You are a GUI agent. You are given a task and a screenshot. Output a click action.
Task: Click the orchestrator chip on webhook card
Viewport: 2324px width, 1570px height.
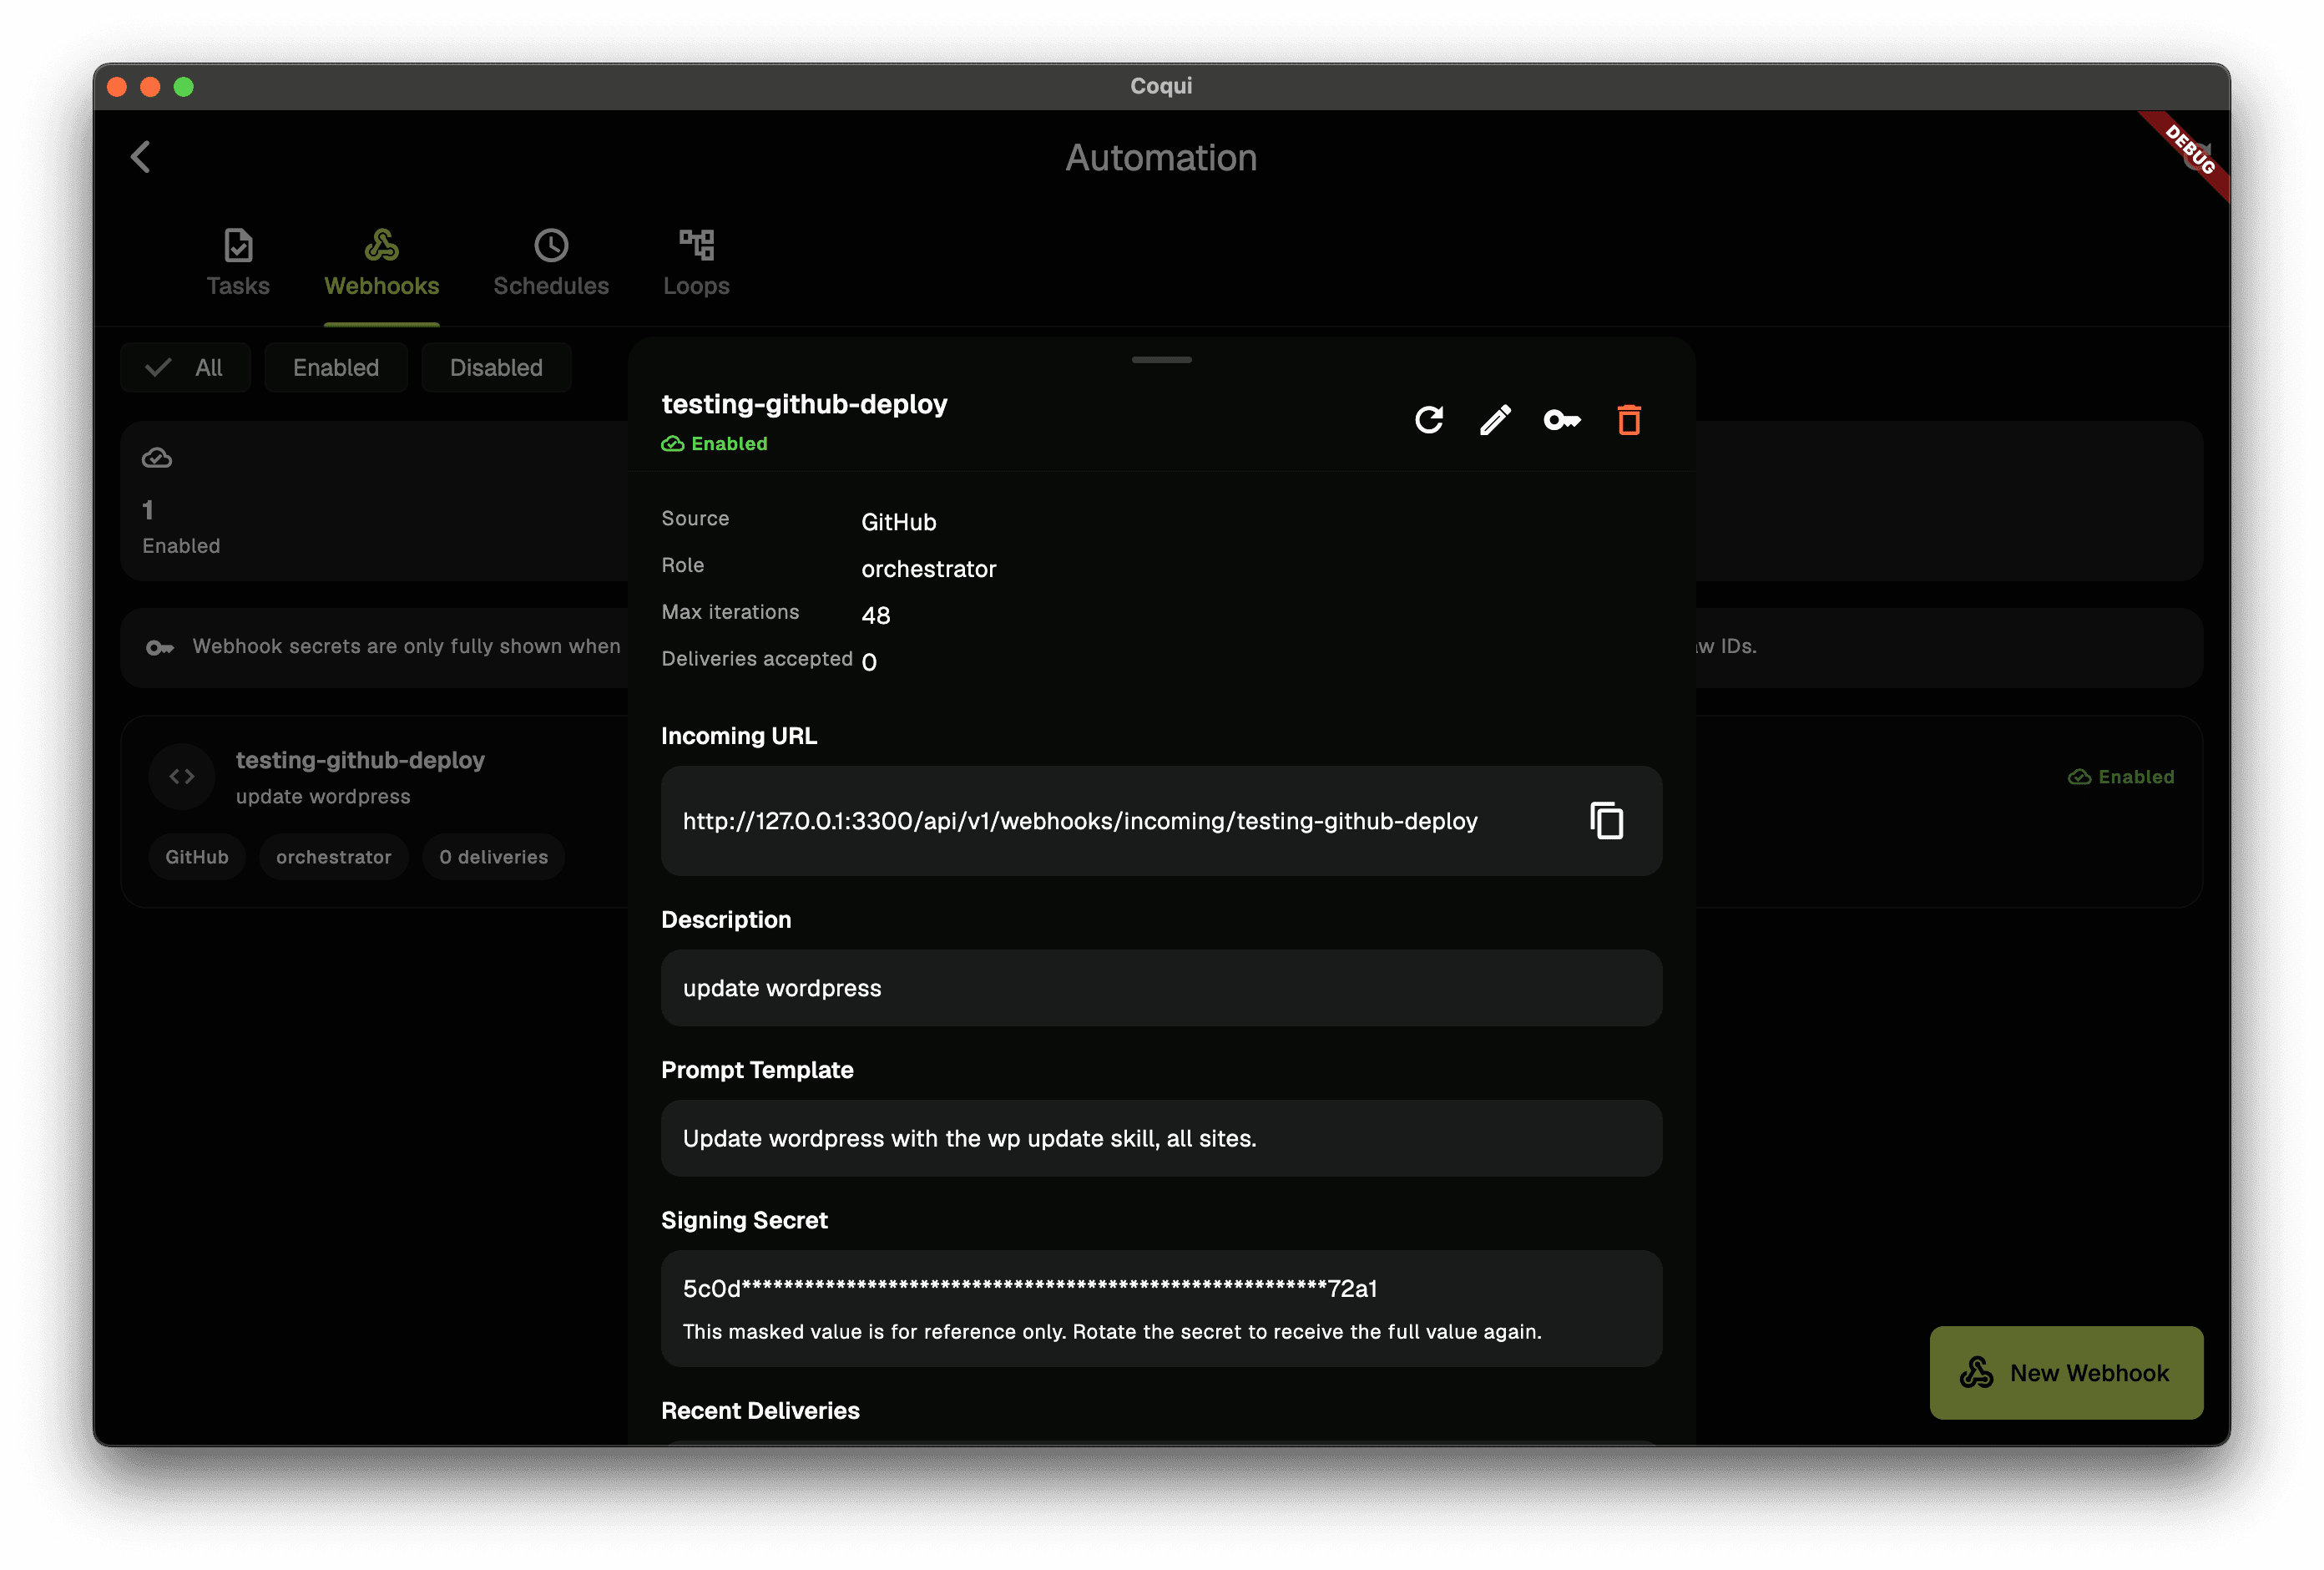click(334, 857)
